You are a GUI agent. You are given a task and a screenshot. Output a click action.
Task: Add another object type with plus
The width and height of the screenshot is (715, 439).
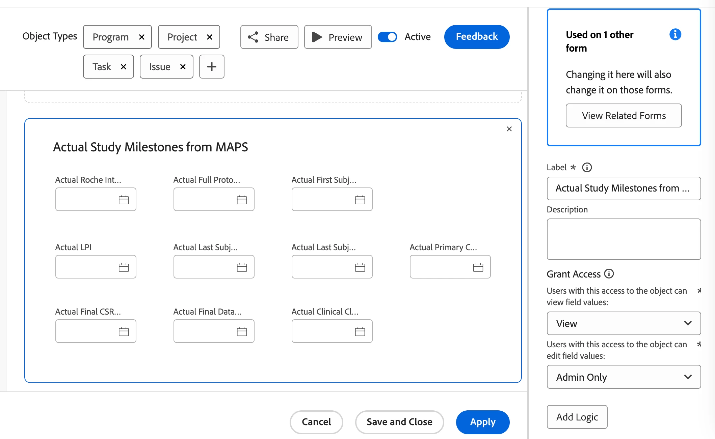212,67
